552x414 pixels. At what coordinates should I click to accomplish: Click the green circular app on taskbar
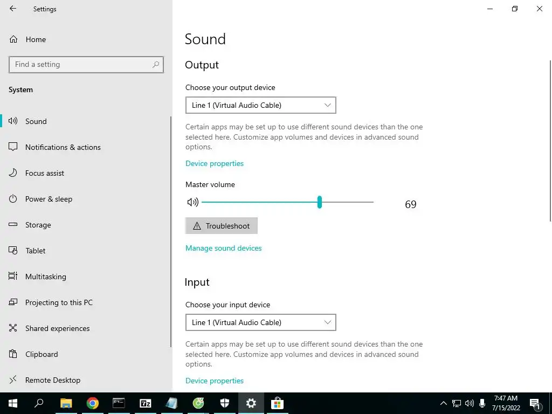198,403
